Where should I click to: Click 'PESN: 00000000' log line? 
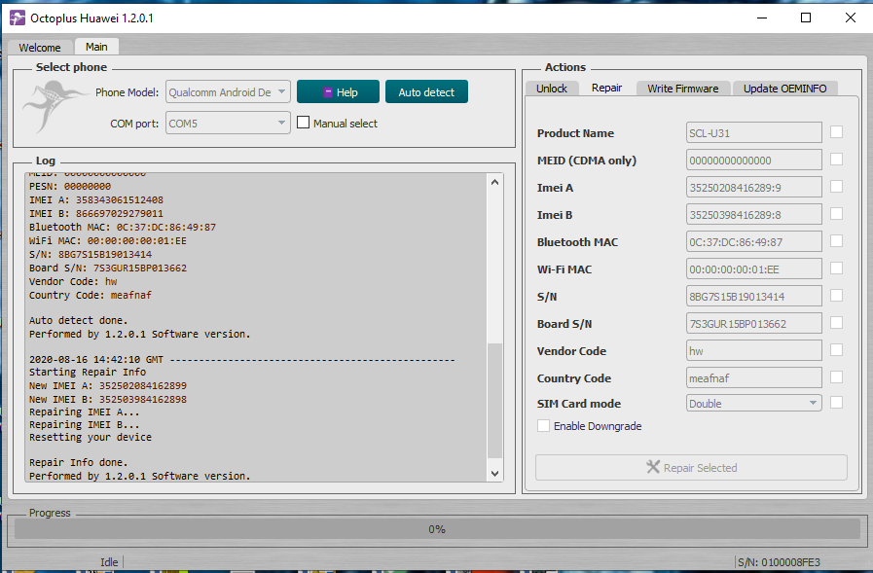pyautogui.click(x=70, y=186)
